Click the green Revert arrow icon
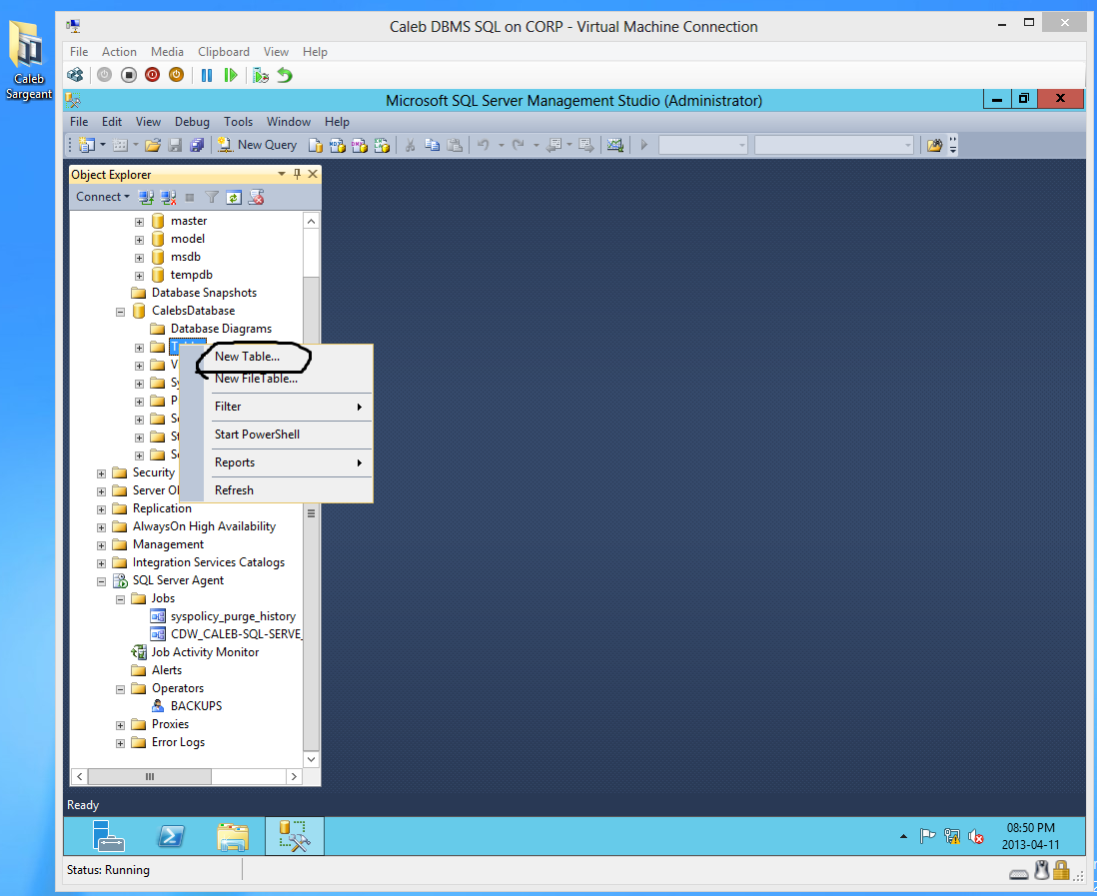This screenshot has width=1097, height=896. (x=285, y=75)
